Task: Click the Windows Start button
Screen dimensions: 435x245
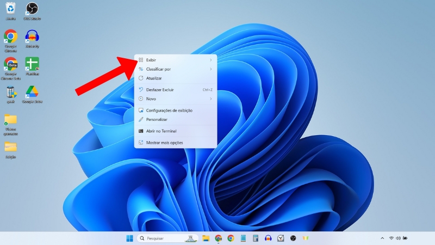Action: pos(130,238)
